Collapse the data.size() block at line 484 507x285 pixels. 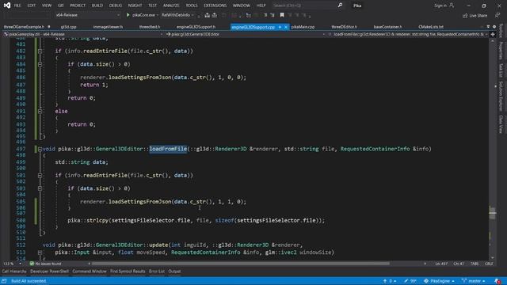40,64
